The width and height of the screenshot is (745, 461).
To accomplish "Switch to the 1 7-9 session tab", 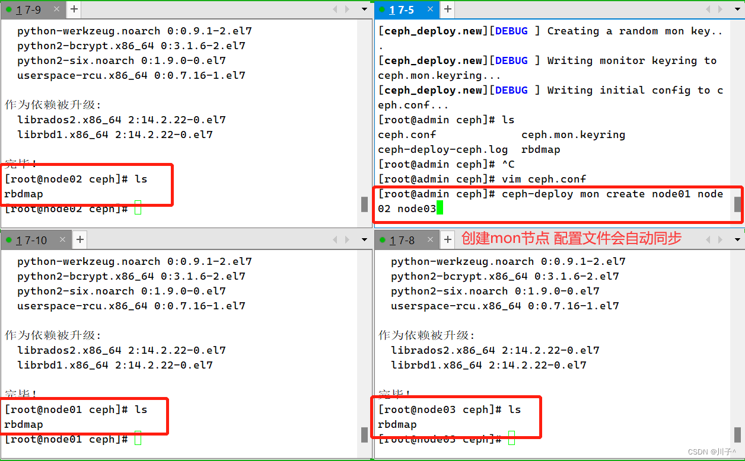I will pos(33,10).
